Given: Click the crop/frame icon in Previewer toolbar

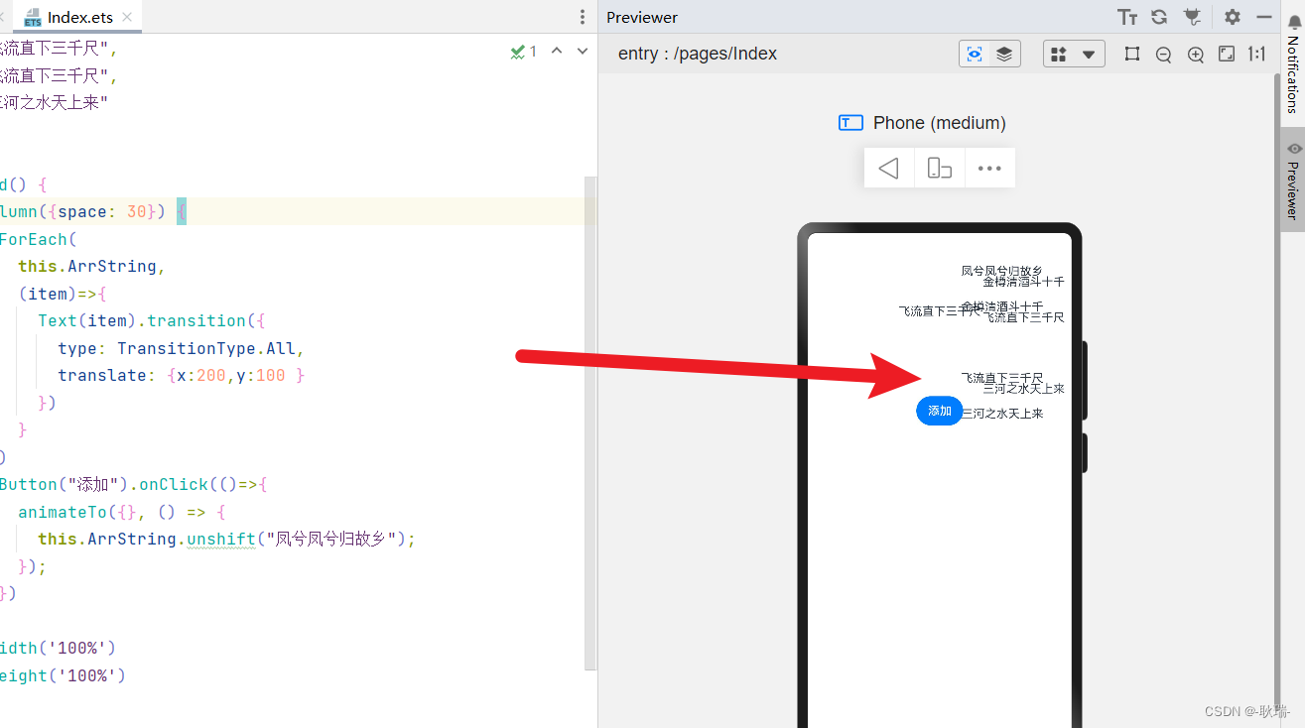Looking at the screenshot, I should 1132,55.
